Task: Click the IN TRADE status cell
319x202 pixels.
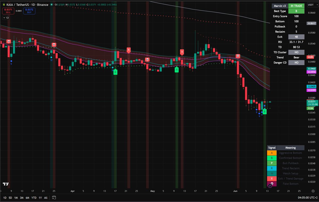Action: tap(296, 6)
